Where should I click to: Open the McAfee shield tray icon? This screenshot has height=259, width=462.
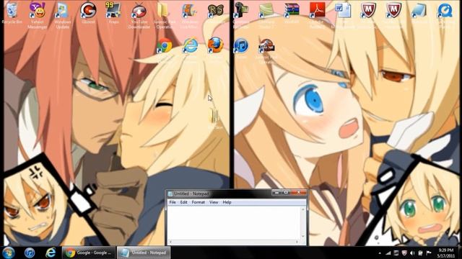[404, 253]
